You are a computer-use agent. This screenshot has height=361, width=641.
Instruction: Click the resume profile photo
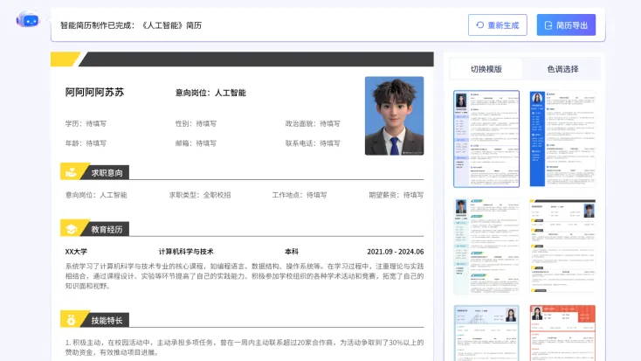click(394, 116)
